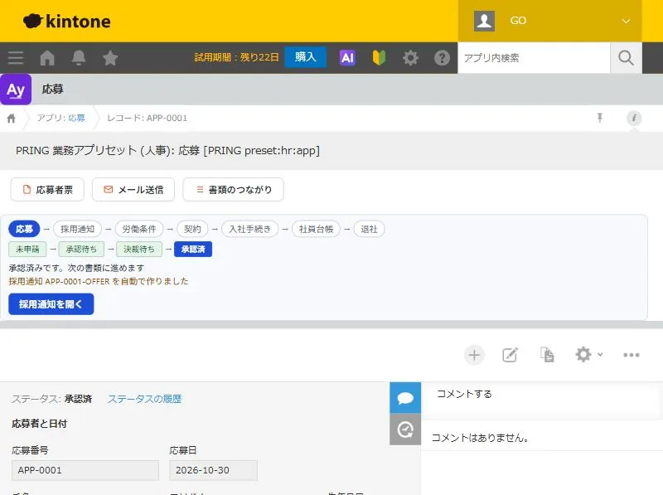Open bookmarks via the star icon

pos(110,57)
